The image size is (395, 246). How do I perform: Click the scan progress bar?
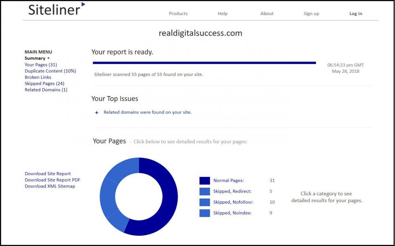[204, 63]
